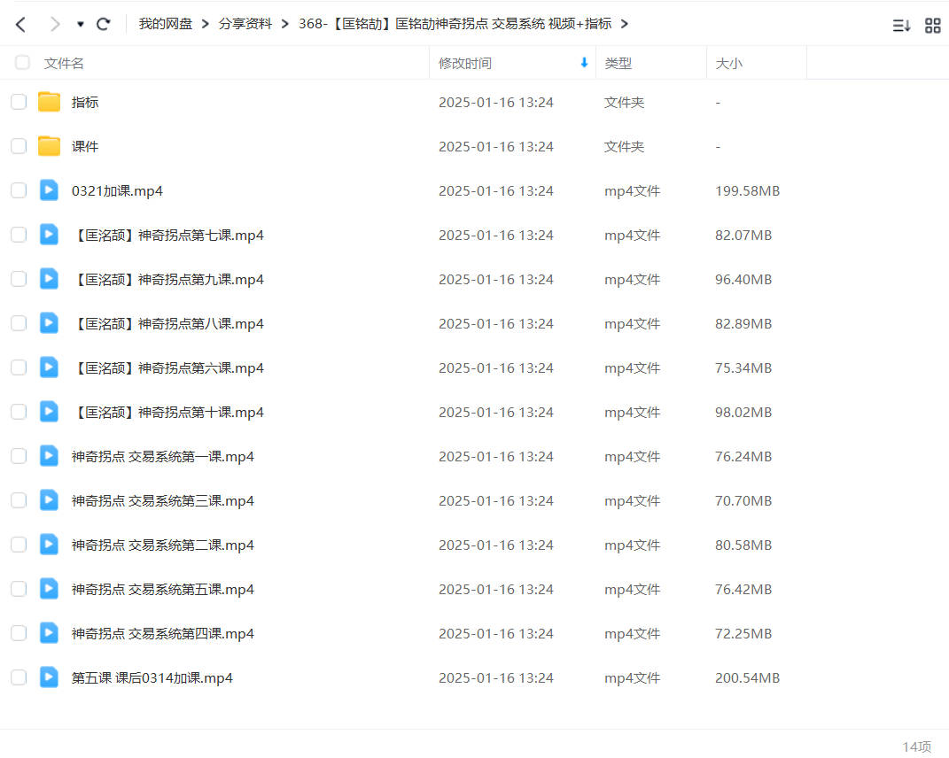Select file name 神奇拐点 交易系统第四课.mp4
Viewport: 949px width, 758px height.
(x=163, y=633)
